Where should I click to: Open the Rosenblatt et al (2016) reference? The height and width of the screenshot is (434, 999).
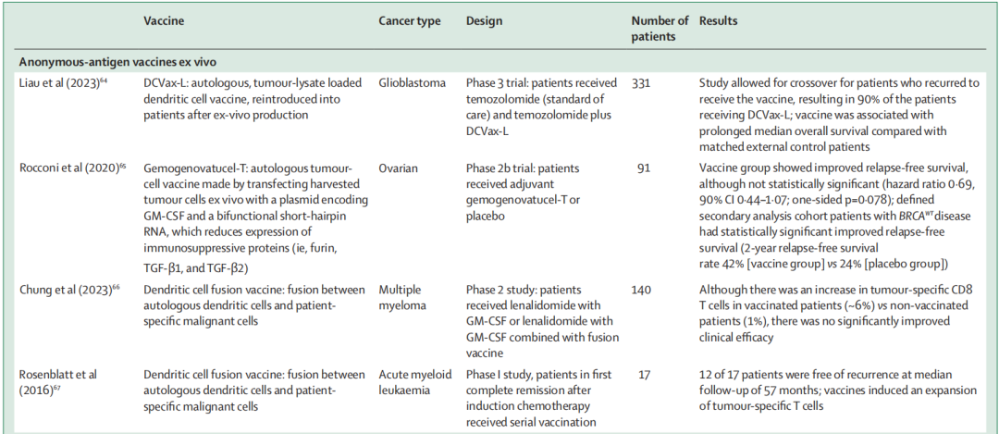tap(59, 380)
